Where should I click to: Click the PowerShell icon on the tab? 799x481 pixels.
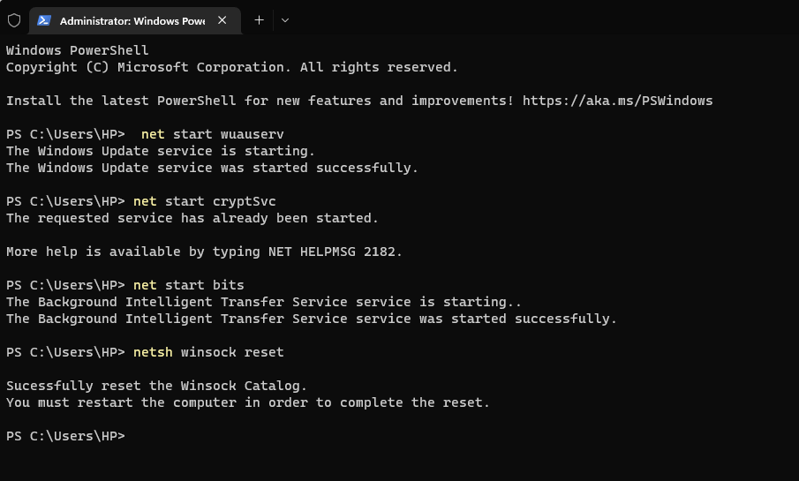coord(43,20)
